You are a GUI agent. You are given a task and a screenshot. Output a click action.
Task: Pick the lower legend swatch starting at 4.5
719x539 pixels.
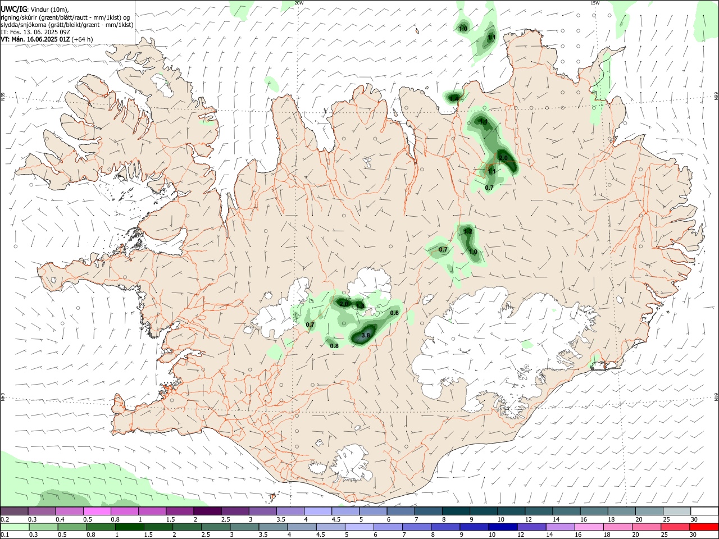(x=331, y=527)
